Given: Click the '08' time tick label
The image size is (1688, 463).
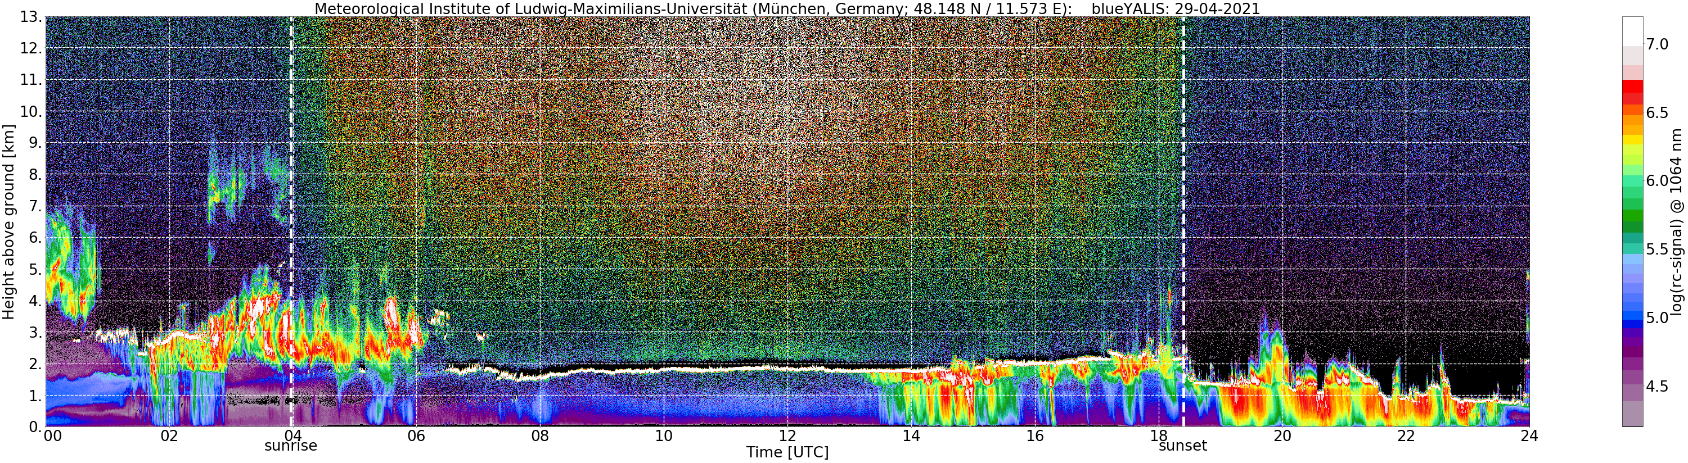Looking at the screenshot, I should [540, 435].
